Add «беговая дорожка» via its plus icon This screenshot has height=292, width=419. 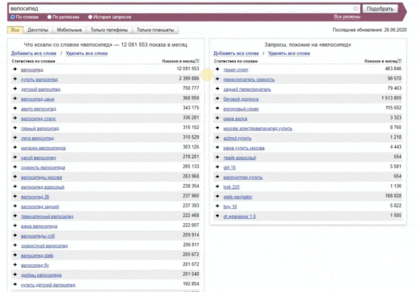point(217,98)
